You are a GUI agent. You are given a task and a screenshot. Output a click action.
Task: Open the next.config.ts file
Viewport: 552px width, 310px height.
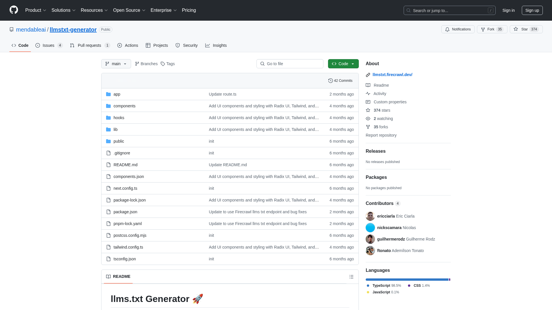tap(125, 188)
